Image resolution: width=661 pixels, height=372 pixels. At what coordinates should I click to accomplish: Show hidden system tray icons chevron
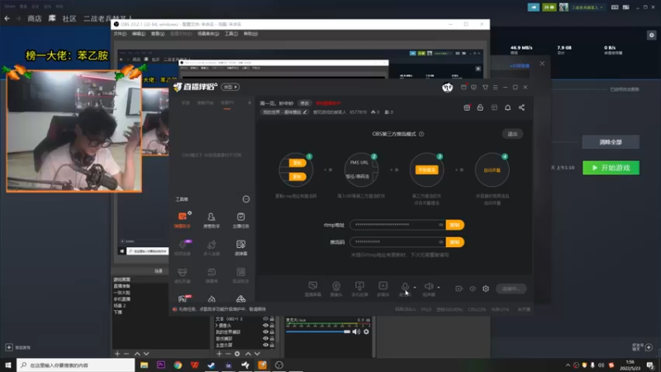568,365
